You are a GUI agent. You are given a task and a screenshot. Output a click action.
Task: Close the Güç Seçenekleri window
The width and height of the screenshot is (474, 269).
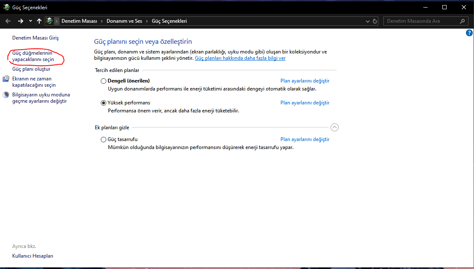point(464,7)
